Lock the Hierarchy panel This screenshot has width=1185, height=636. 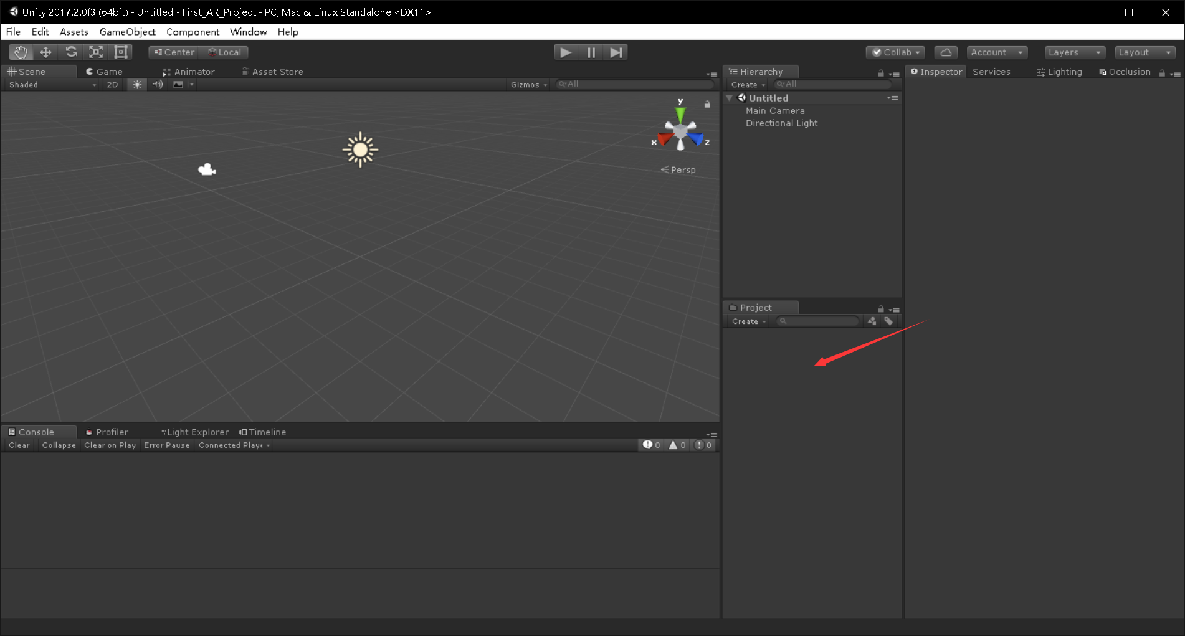point(881,73)
